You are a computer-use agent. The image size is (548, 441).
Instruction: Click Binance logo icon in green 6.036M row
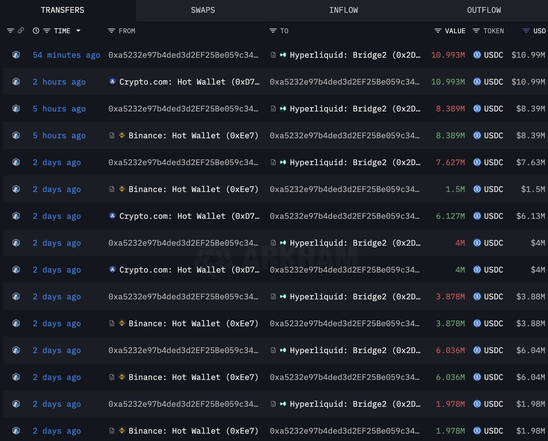pos(122,378)
